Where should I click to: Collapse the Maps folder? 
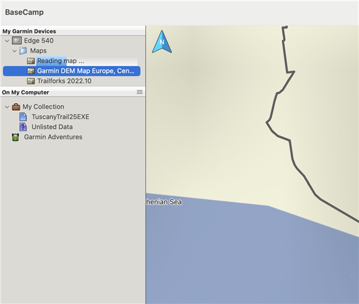(x=15, y=51)
